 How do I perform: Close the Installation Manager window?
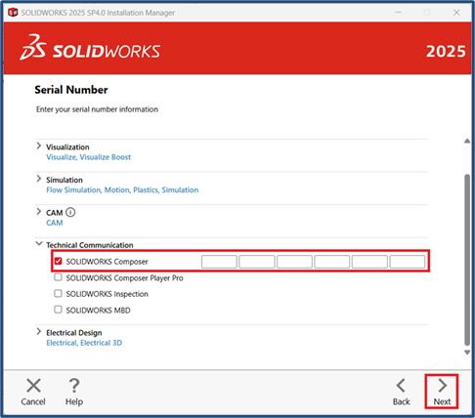(456, 13)
